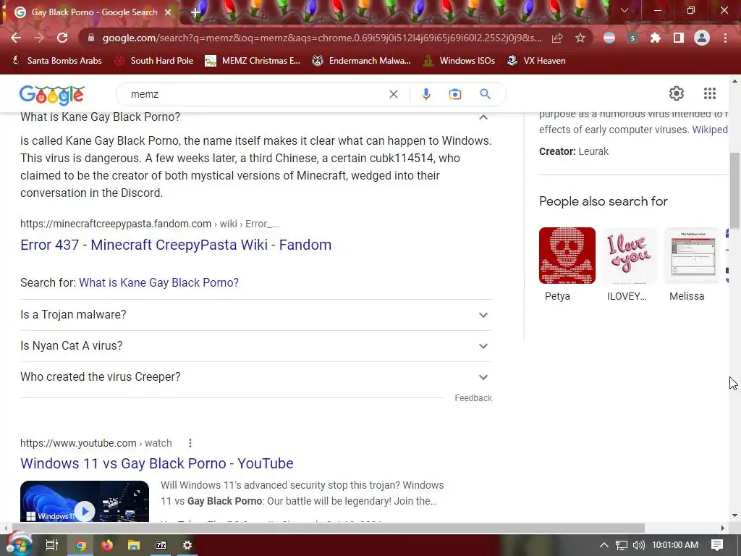
Task: Go back to the previous page
Action: 16,38
